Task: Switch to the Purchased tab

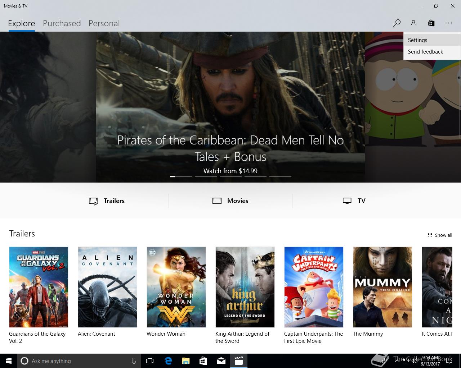Action: [62, 23]
